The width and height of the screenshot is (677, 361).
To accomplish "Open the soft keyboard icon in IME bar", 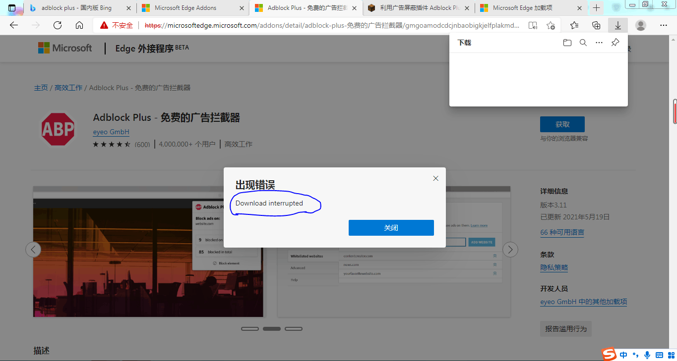I will point(659,355).
